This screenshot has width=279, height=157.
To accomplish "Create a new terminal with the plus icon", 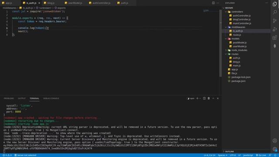I will coord(197,98).
